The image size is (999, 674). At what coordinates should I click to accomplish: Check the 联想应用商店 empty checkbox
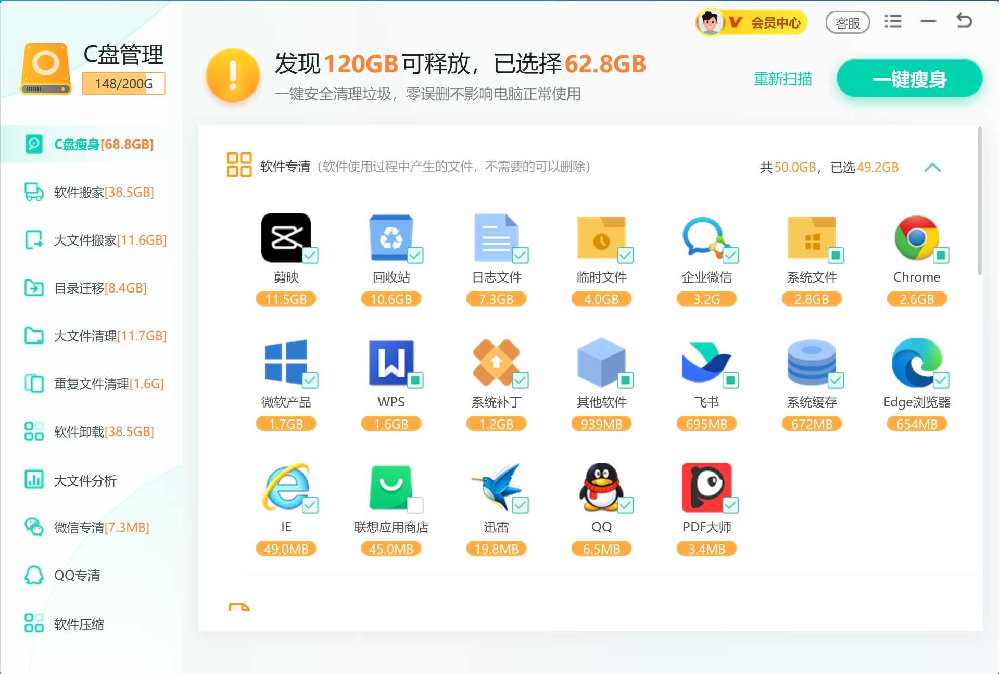[x=415, y=505]
